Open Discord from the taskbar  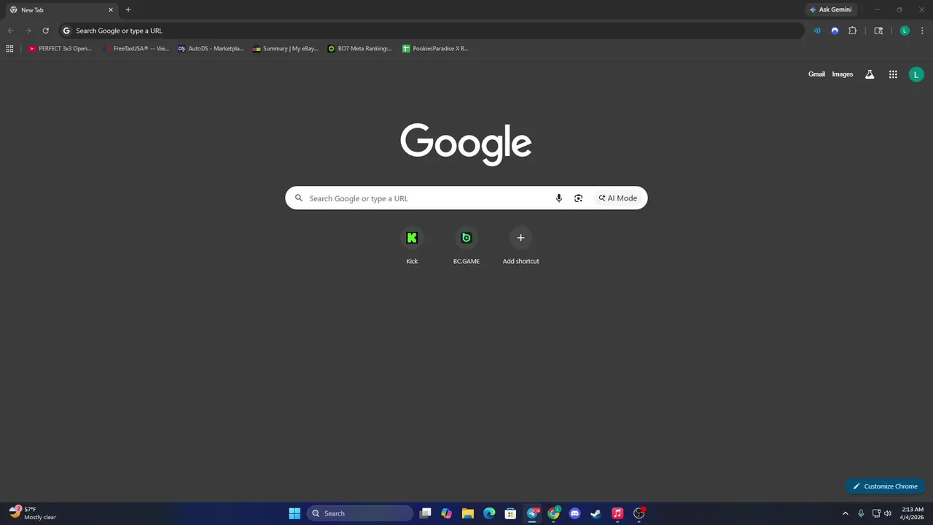point(574,513)
